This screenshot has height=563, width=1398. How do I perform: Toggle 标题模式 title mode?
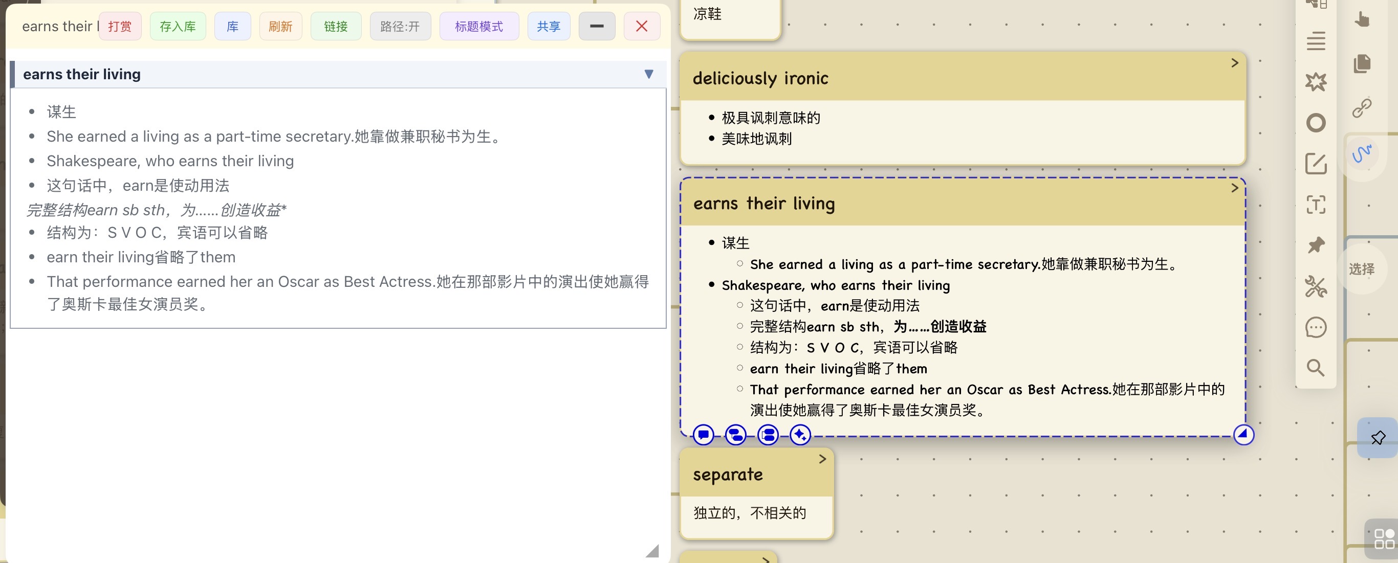[478, 27]
